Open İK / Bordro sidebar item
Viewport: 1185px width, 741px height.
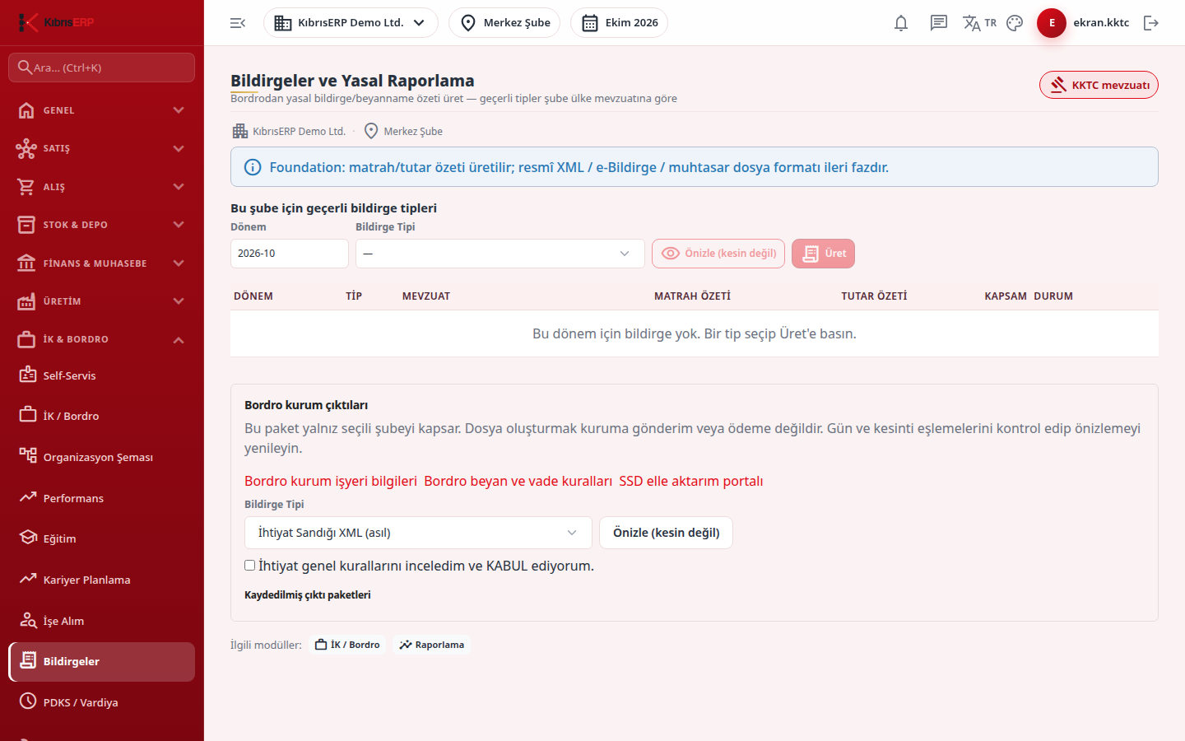tap(101, 416)
